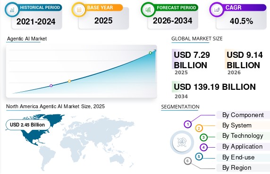The width and height of the screenshot is (270, 174).
Task: Click the 2021-2024 value
Action: [36, 22]
